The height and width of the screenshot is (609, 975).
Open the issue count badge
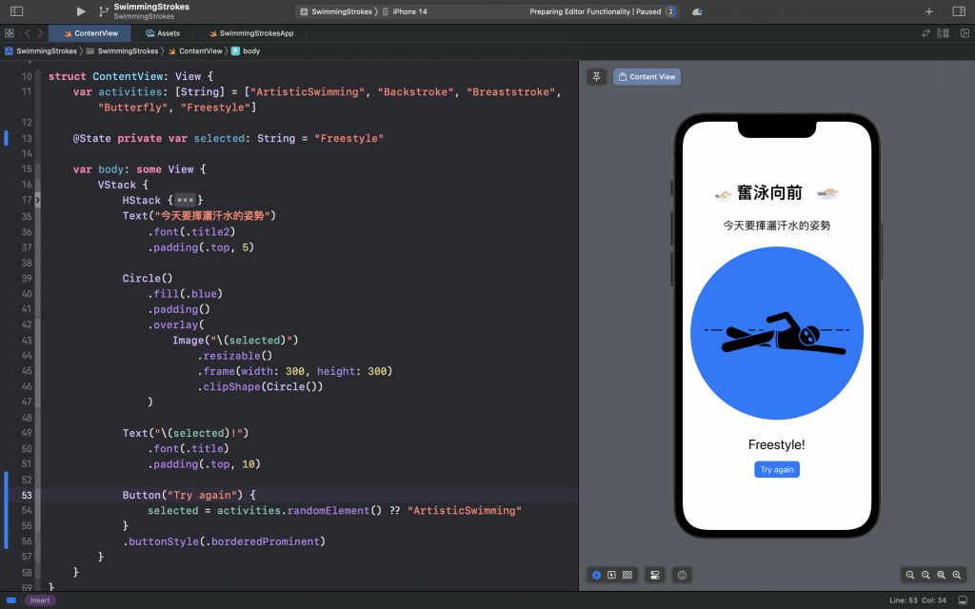coord(671,11)
